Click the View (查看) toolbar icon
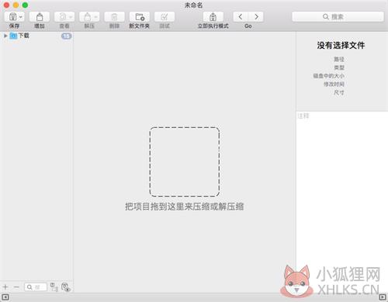The height and width of the screenshot is (302, 388). tap(62, 17)
